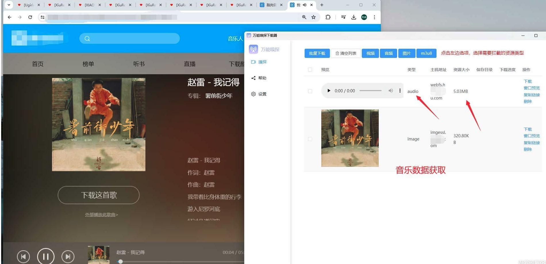Click the music site logo
This screenshot has width=546, height=264.
[x=37, y=38]
